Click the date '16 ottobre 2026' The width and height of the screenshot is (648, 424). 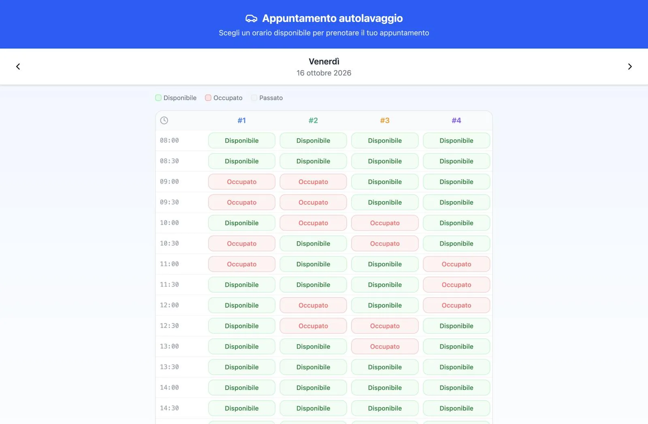click(324, 73)
